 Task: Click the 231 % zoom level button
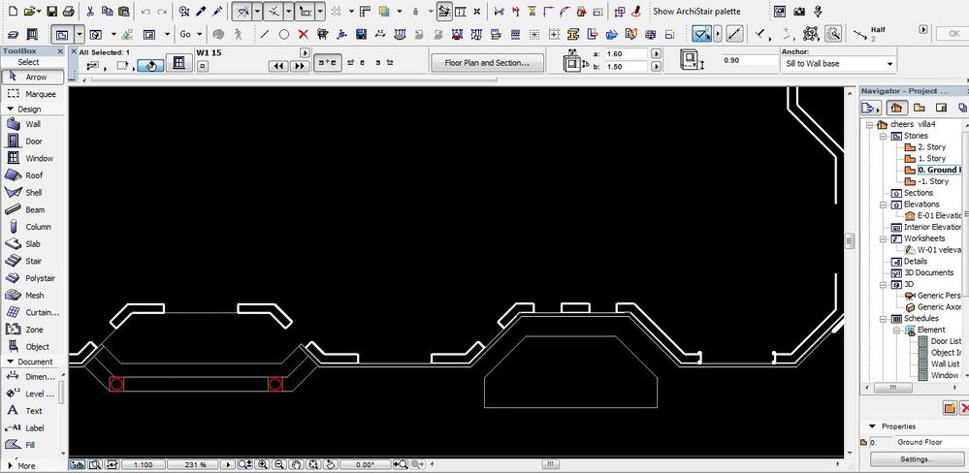coord(193,464)
